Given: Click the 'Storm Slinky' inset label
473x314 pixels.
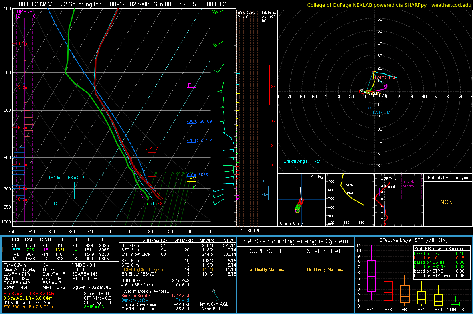Looking at the screenshot, I should pos(291,224).
